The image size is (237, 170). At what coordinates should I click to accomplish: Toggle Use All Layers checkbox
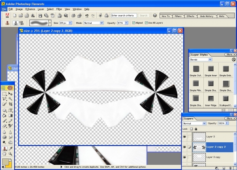[x=146, y=23]
